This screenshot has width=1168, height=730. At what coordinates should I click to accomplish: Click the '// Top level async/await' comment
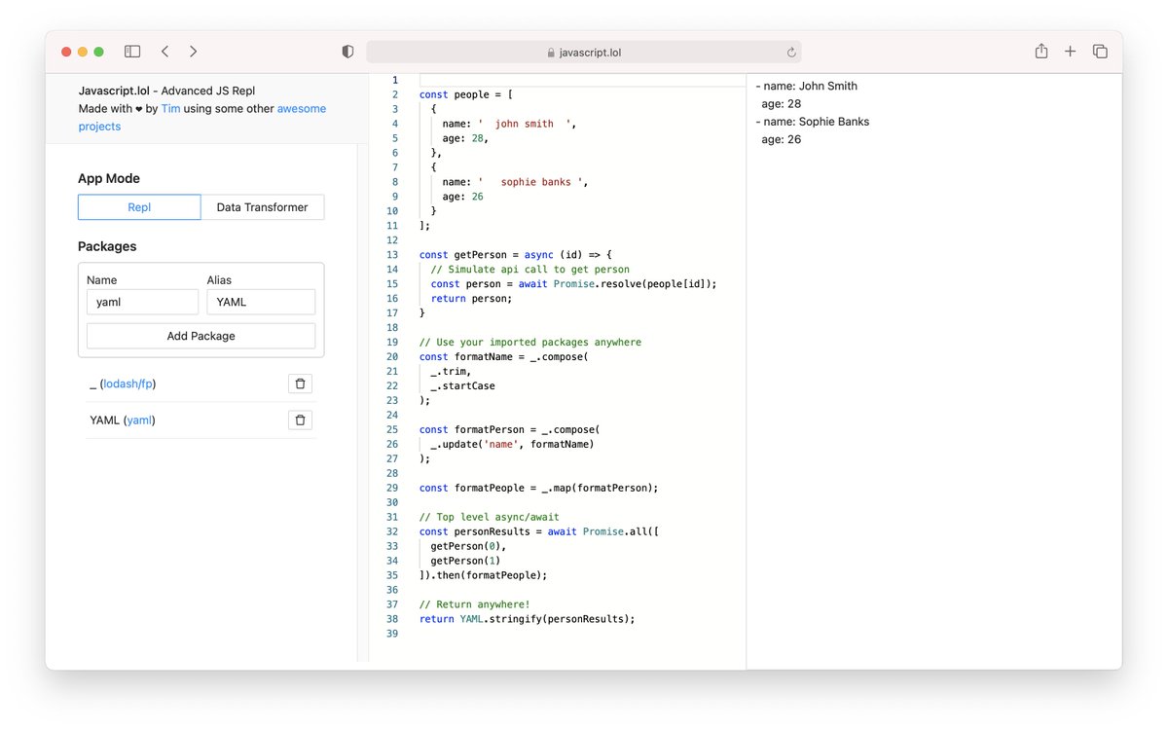pyautogui.click(x=490, y=518)
